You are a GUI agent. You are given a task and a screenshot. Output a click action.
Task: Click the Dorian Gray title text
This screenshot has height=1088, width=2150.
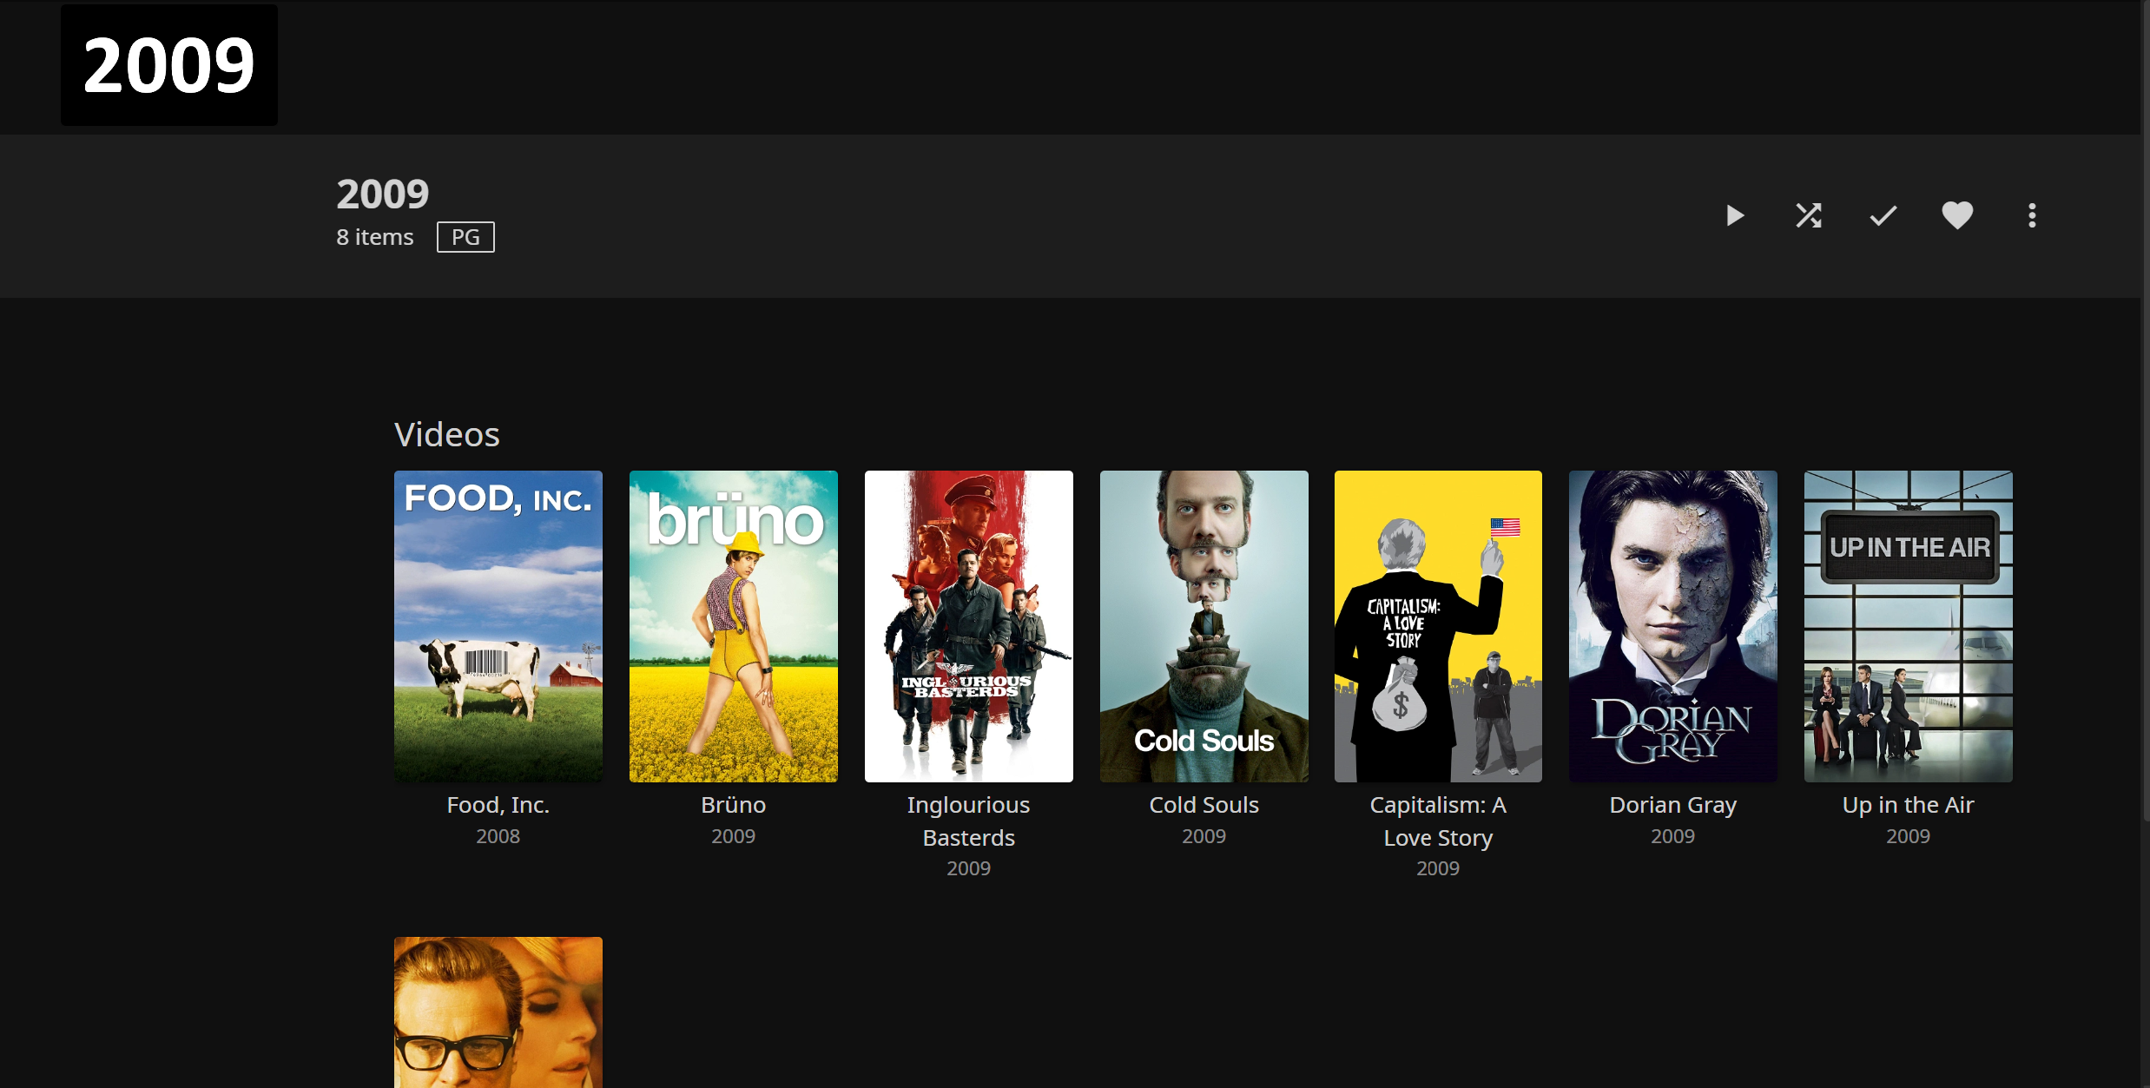point(1672,805)
